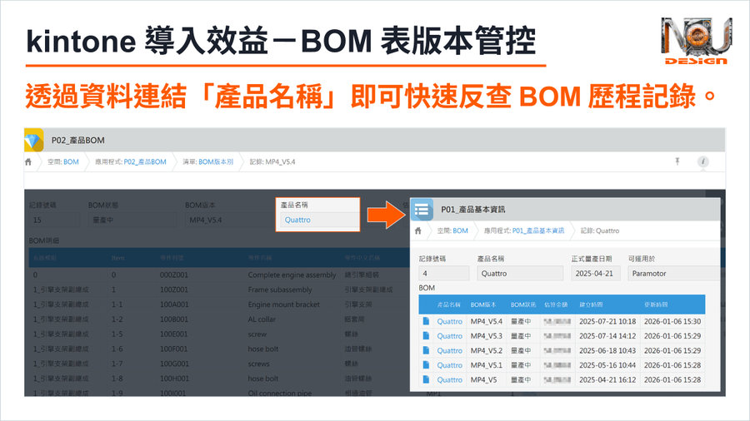Open P02_產品BOM app link in breadcrumb
This screenshot has height=421, width=750.
pyautogui.click(x=145, y=161)
